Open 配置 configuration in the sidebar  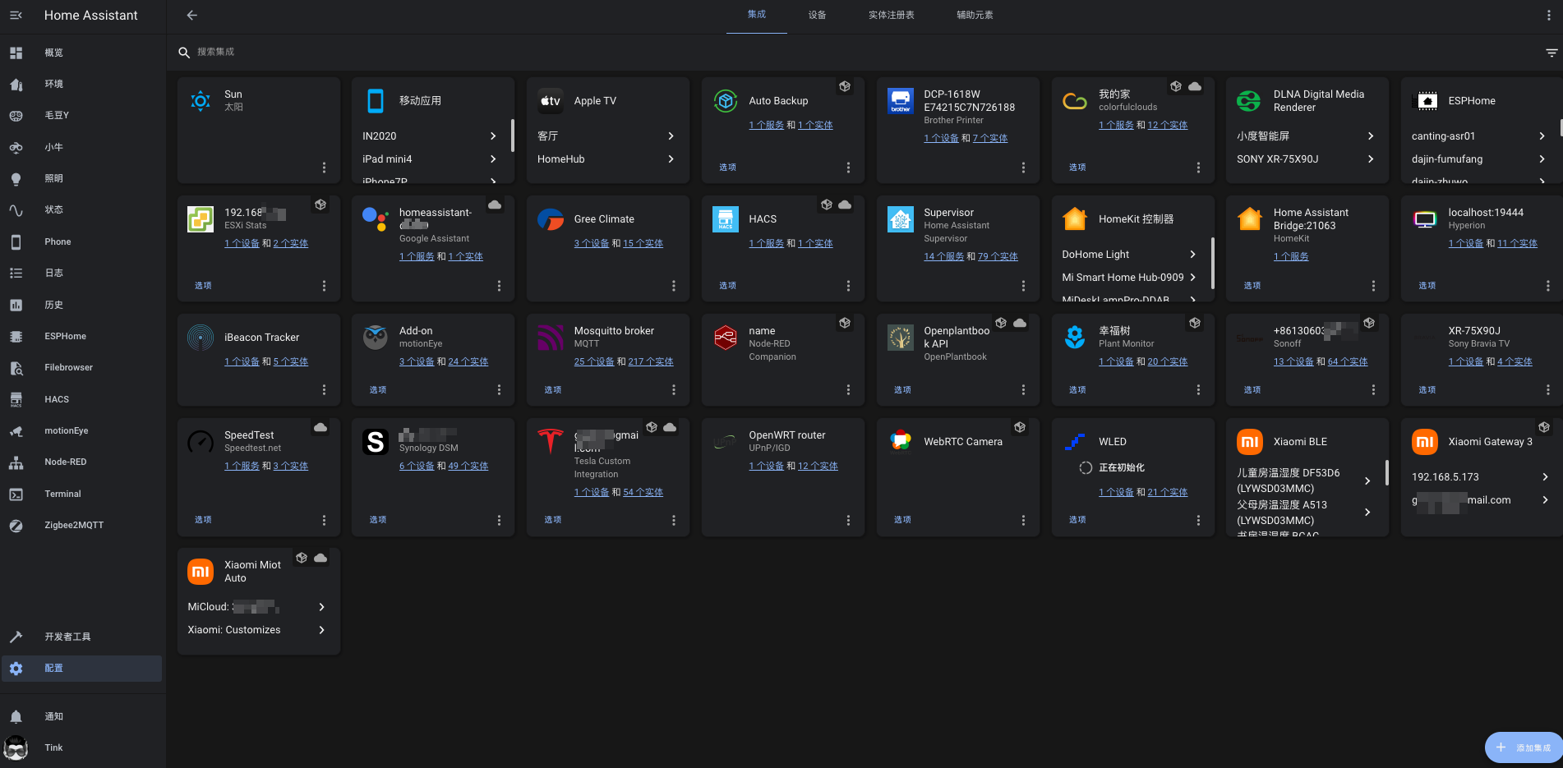click(82, 668)
